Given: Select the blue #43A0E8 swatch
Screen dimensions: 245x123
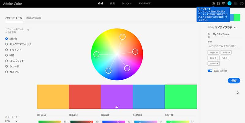Looking at the screenshot, I should [x=149, y=97].
